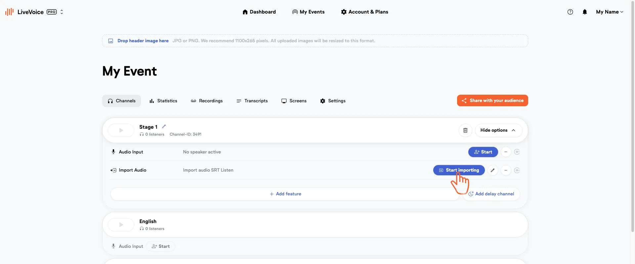Click the Import Audio row icon
This screenshot has width=635, height=264.
click(113, 170)
